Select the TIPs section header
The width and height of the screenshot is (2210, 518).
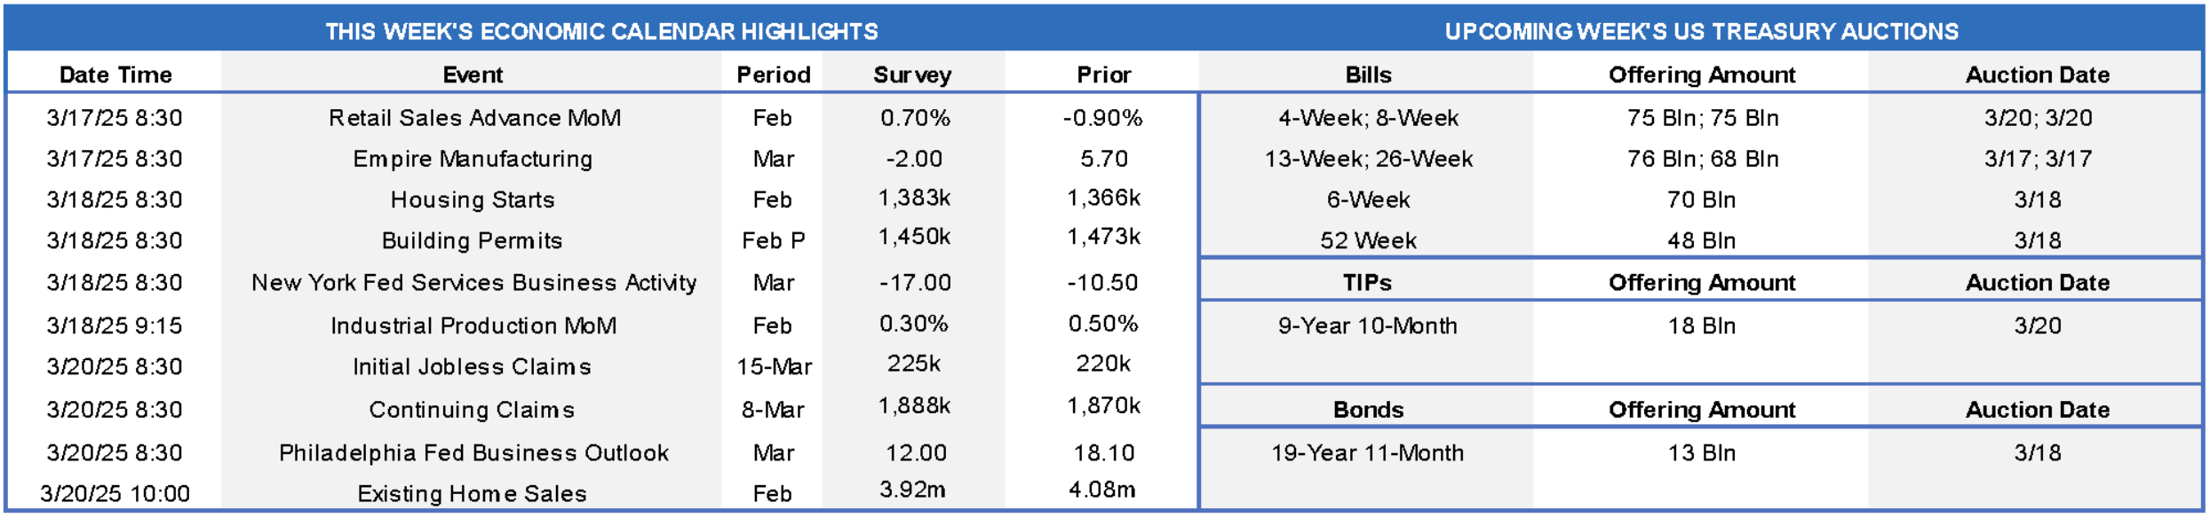click(1367, 282)
